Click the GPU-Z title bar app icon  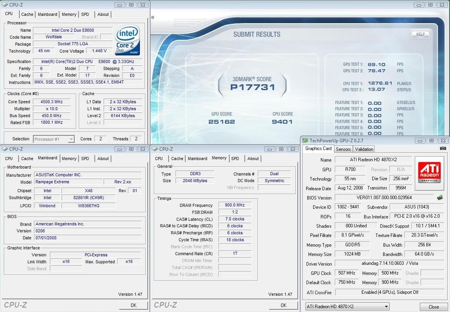tap(305, 140)
